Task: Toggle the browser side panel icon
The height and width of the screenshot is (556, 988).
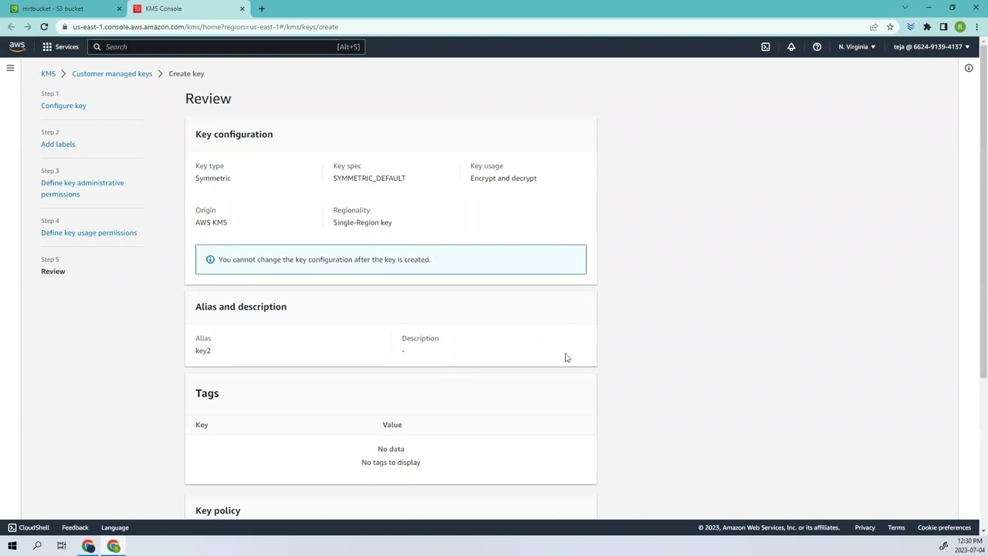Action: pos(943,26)
